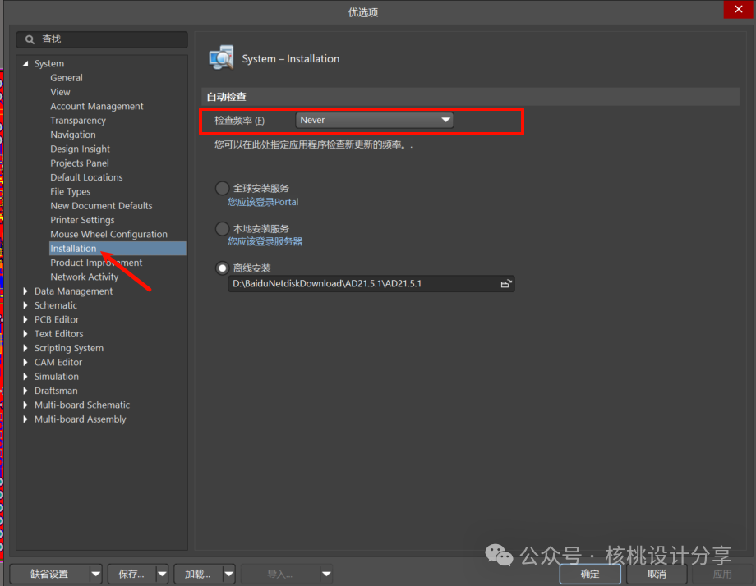Expand the Data Management tree node
The height and width of the screenshot is (586, 756).
tap(25, 291)
